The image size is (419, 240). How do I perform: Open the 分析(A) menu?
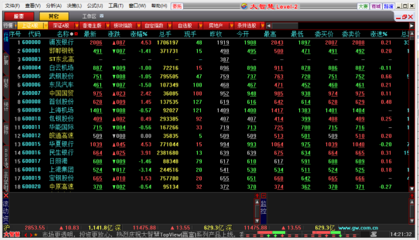54,6
